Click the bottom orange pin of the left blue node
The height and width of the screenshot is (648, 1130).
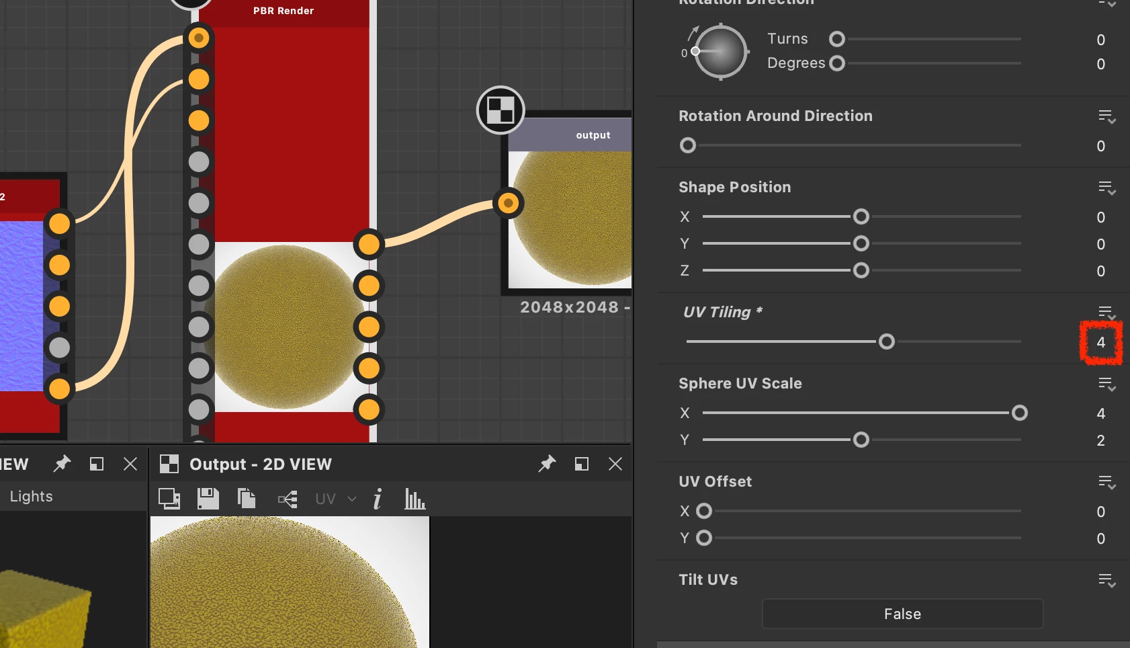coord(60,389)
